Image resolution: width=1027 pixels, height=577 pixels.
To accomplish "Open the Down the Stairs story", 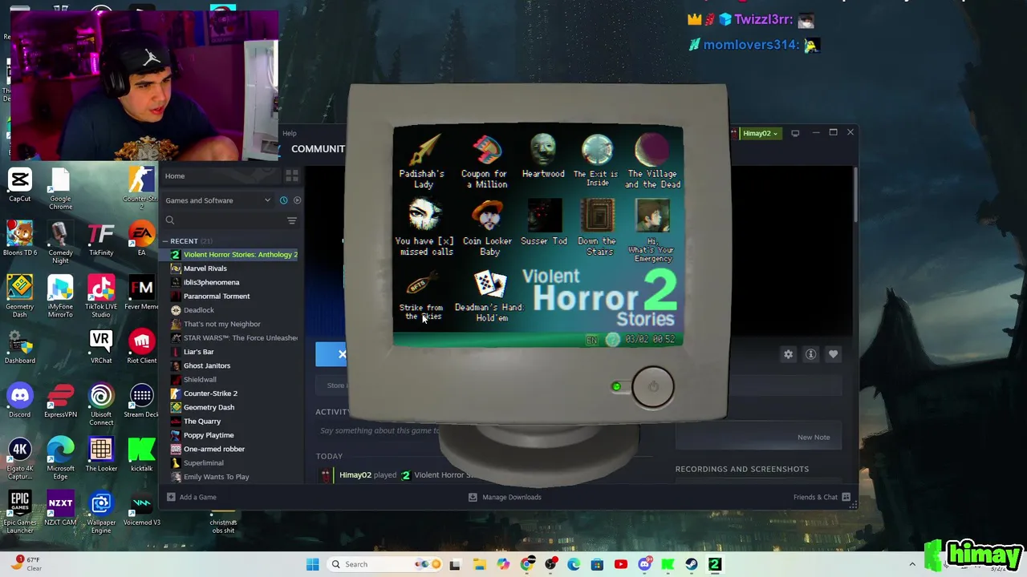I will pos(598,228).
